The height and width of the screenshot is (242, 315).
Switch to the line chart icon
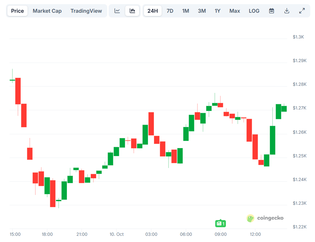pyautogui.click(x=117, y=11)
